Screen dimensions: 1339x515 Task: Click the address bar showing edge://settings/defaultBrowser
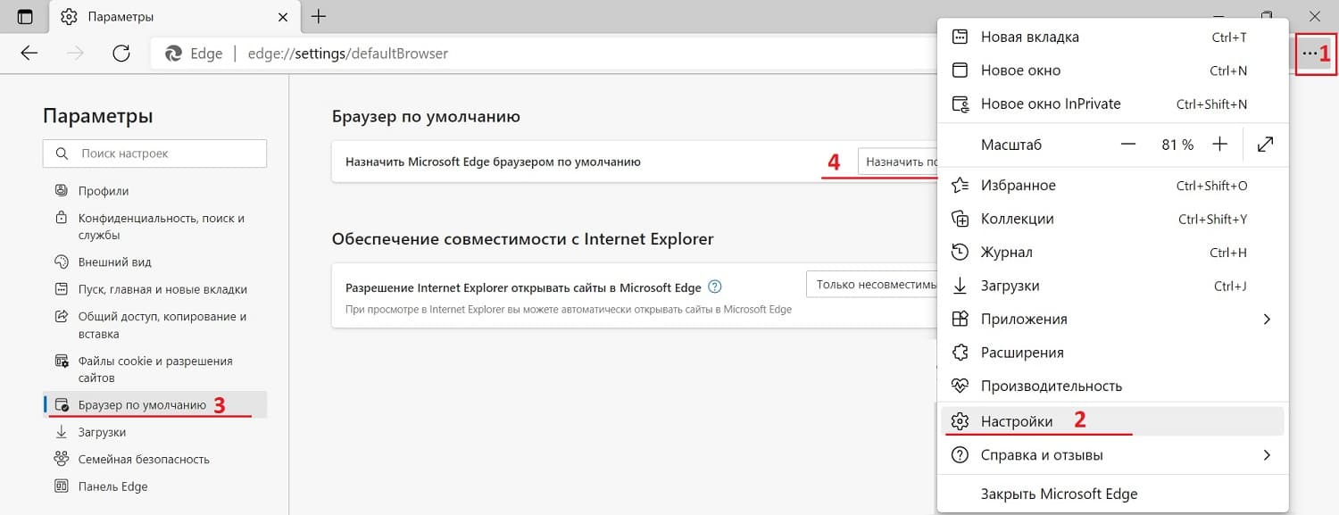(x=536, y=54)
